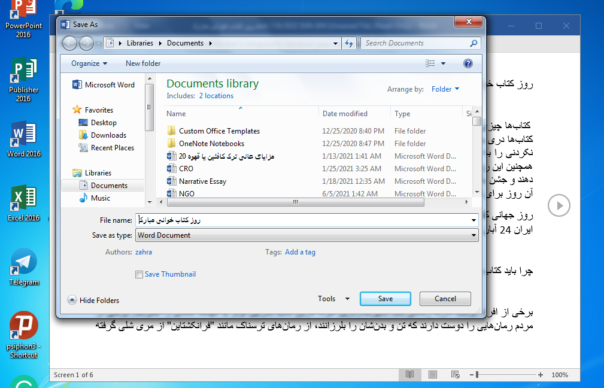Click the zahra author link
Screen dimensions: 604x388
click(x=144, y=252)
